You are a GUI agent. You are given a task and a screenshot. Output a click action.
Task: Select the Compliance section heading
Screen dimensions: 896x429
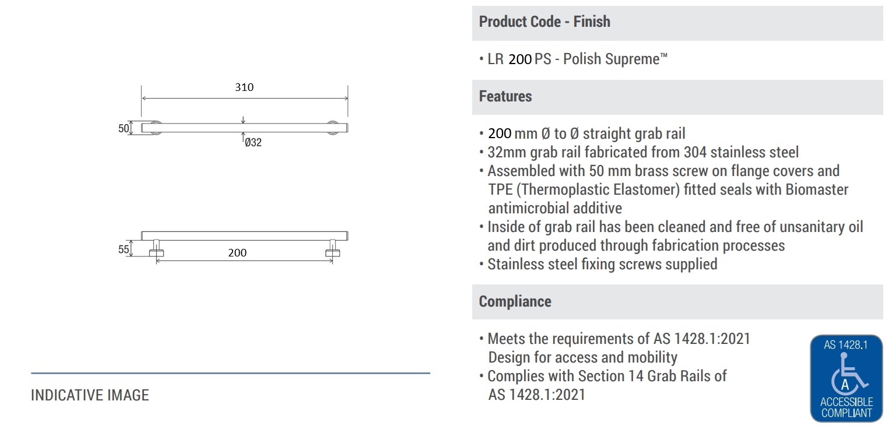tap(515, 301)
